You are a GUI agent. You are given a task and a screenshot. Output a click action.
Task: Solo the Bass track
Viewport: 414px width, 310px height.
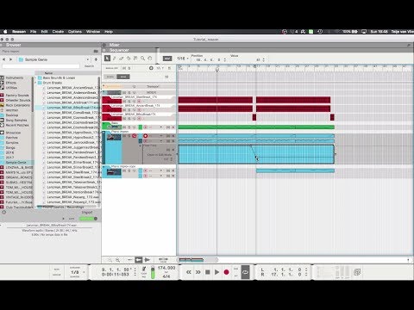(x=129, y=127)
